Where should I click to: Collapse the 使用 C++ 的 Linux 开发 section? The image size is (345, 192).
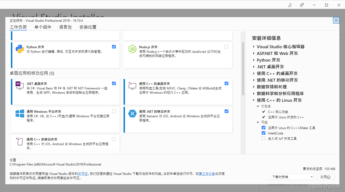(254, 100)
